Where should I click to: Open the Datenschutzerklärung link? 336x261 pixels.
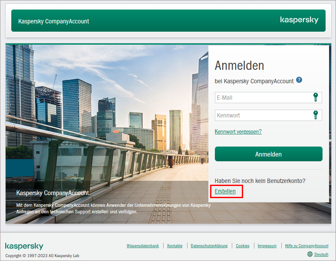[x=209, y=245]
